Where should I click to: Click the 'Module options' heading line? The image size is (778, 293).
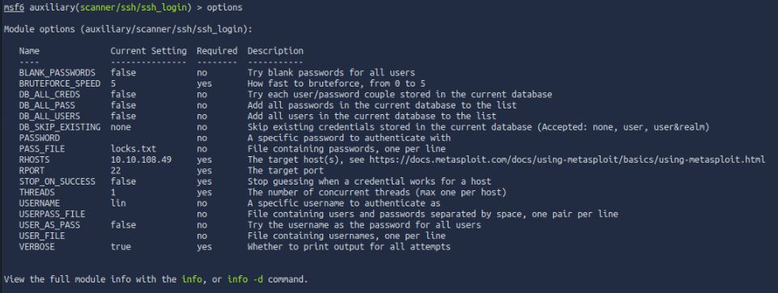(128, 29)
